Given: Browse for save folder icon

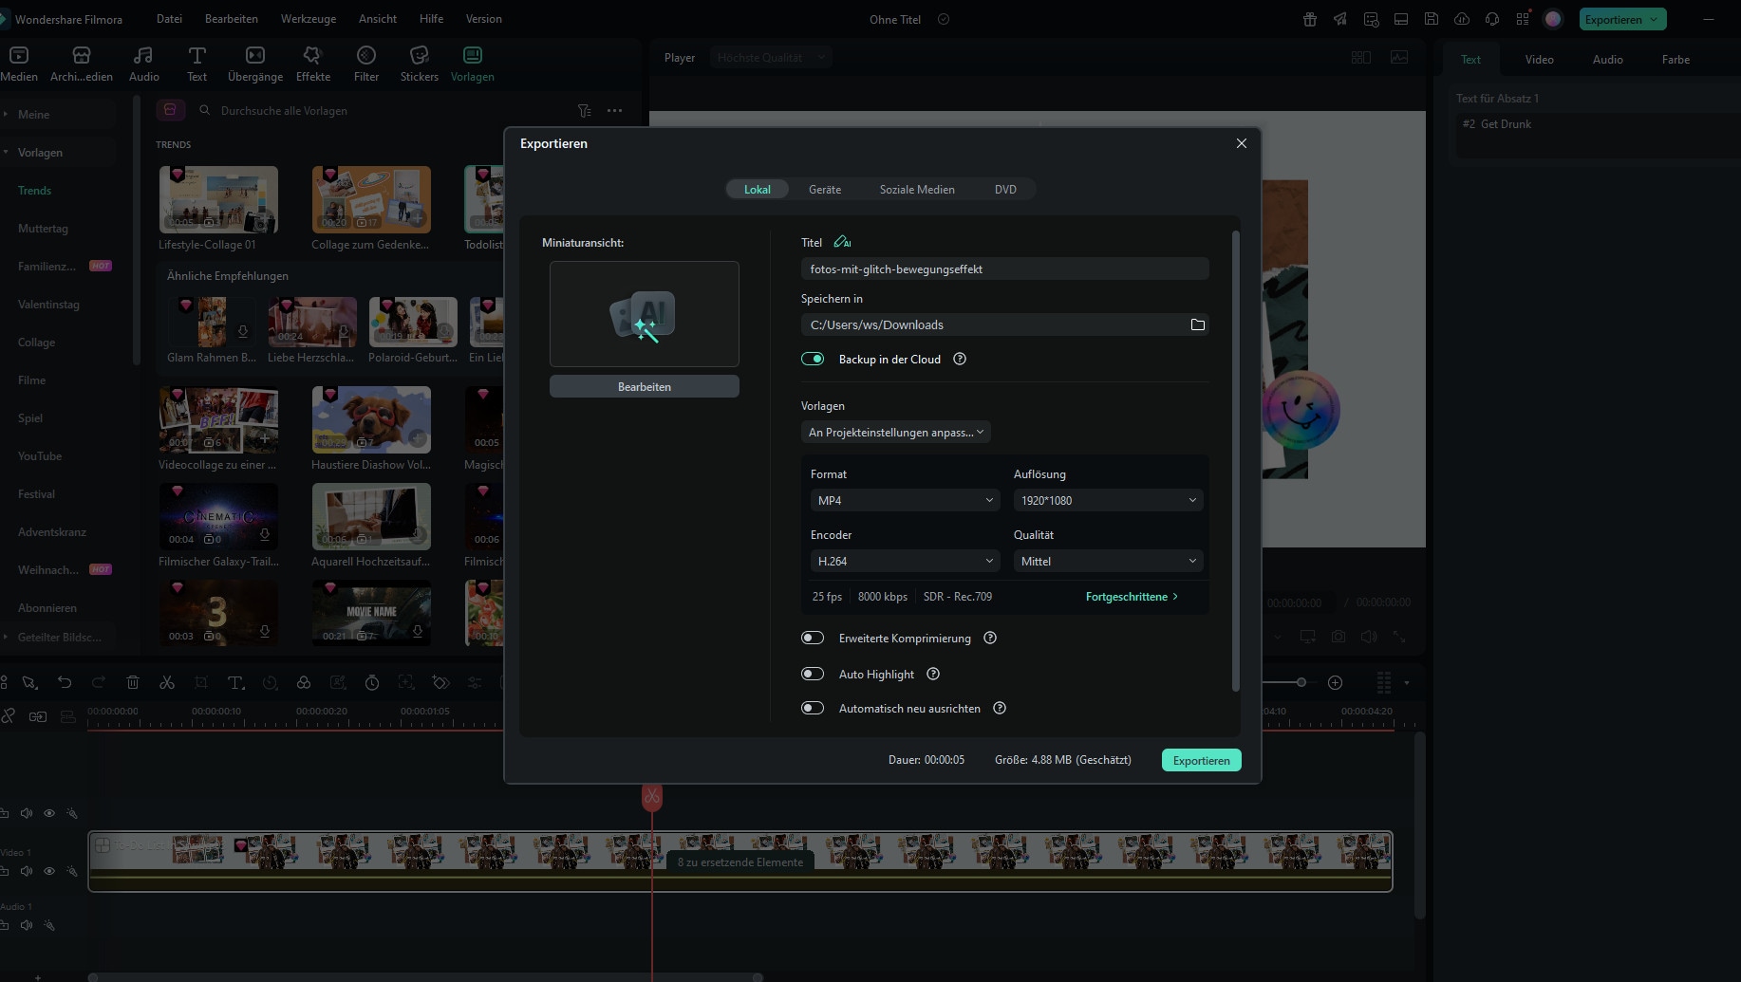Looking at the screenshot, I should pyautogui.click(x=1198, y=324).
